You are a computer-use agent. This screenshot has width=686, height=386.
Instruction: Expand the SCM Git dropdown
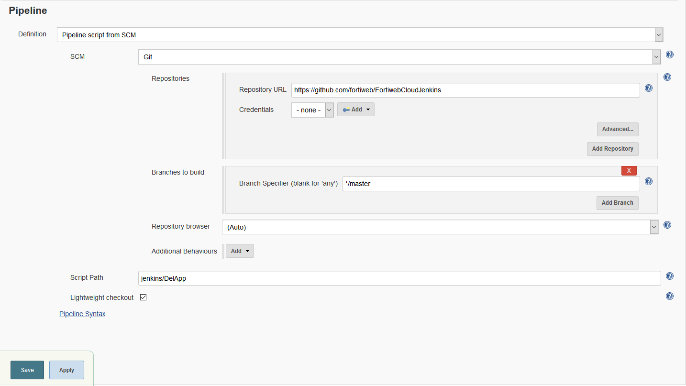[399, 57]
